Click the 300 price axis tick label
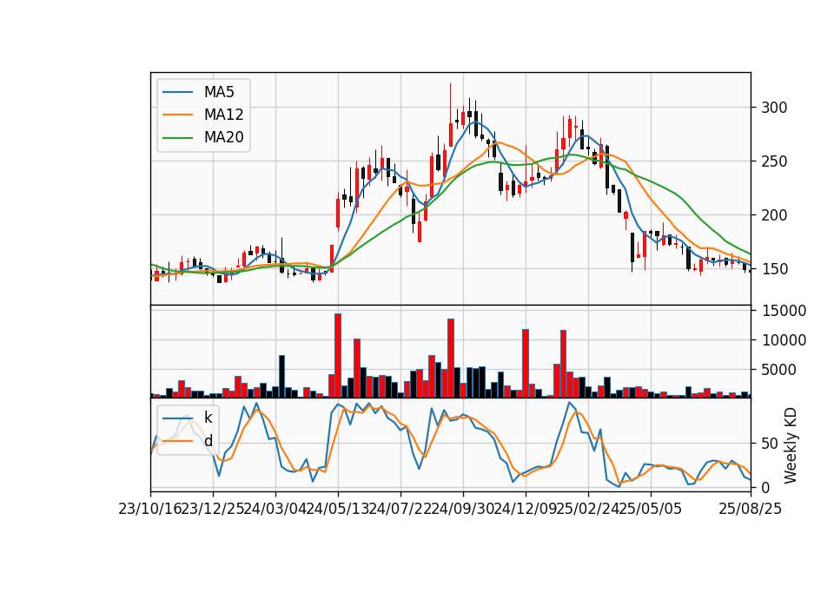Image resolution: width=834 pixels, height=599 pixels. 774,108
